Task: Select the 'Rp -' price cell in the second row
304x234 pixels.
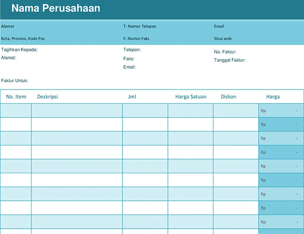Action: click(281, 124)
